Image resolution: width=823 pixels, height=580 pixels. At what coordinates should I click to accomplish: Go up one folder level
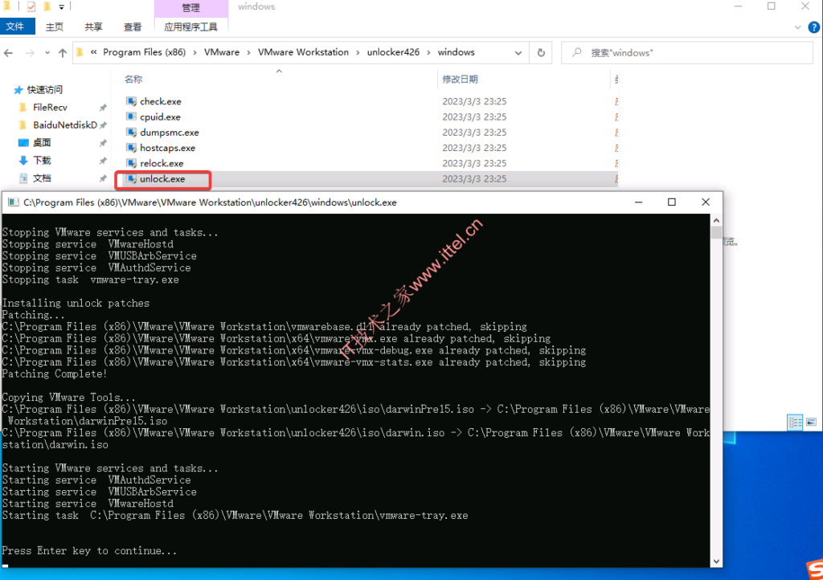coord(63,52)
